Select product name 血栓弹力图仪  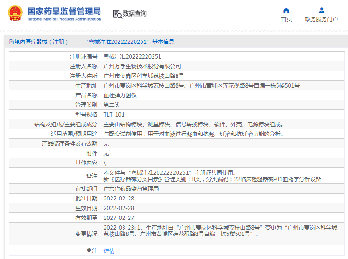(x=120, y=95)
